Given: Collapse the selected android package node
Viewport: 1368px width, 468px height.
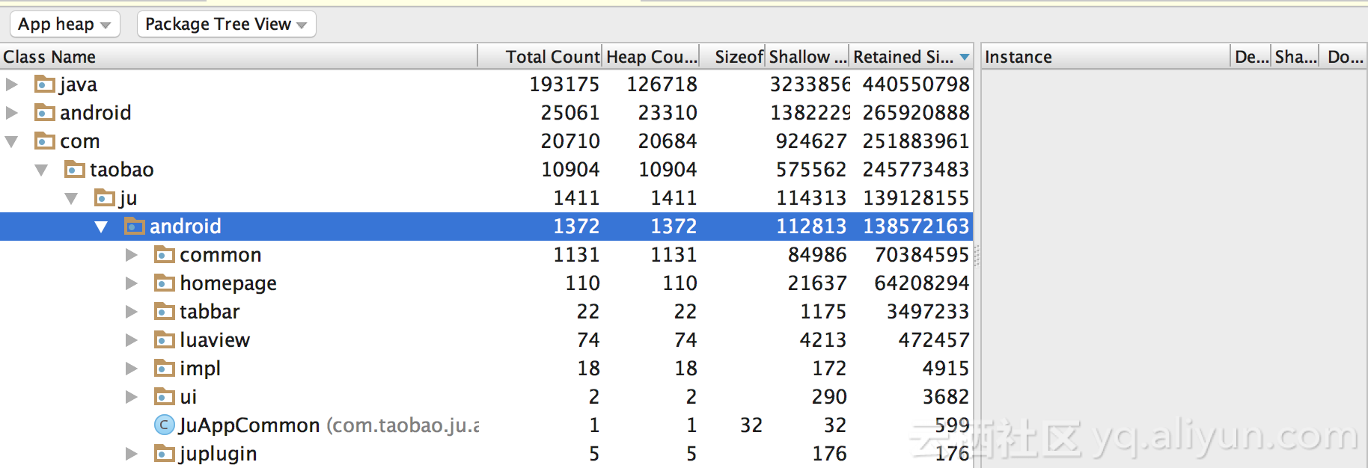Looking at the screenshot, I should point(101,227).
